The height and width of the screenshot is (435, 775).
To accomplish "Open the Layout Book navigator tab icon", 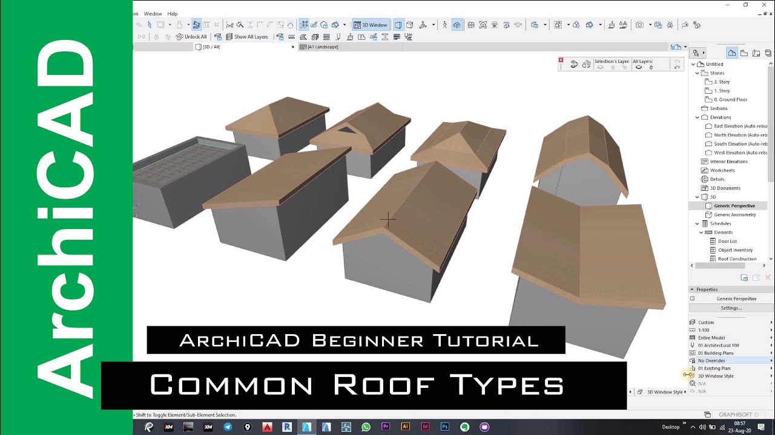I will pos(756,53).
